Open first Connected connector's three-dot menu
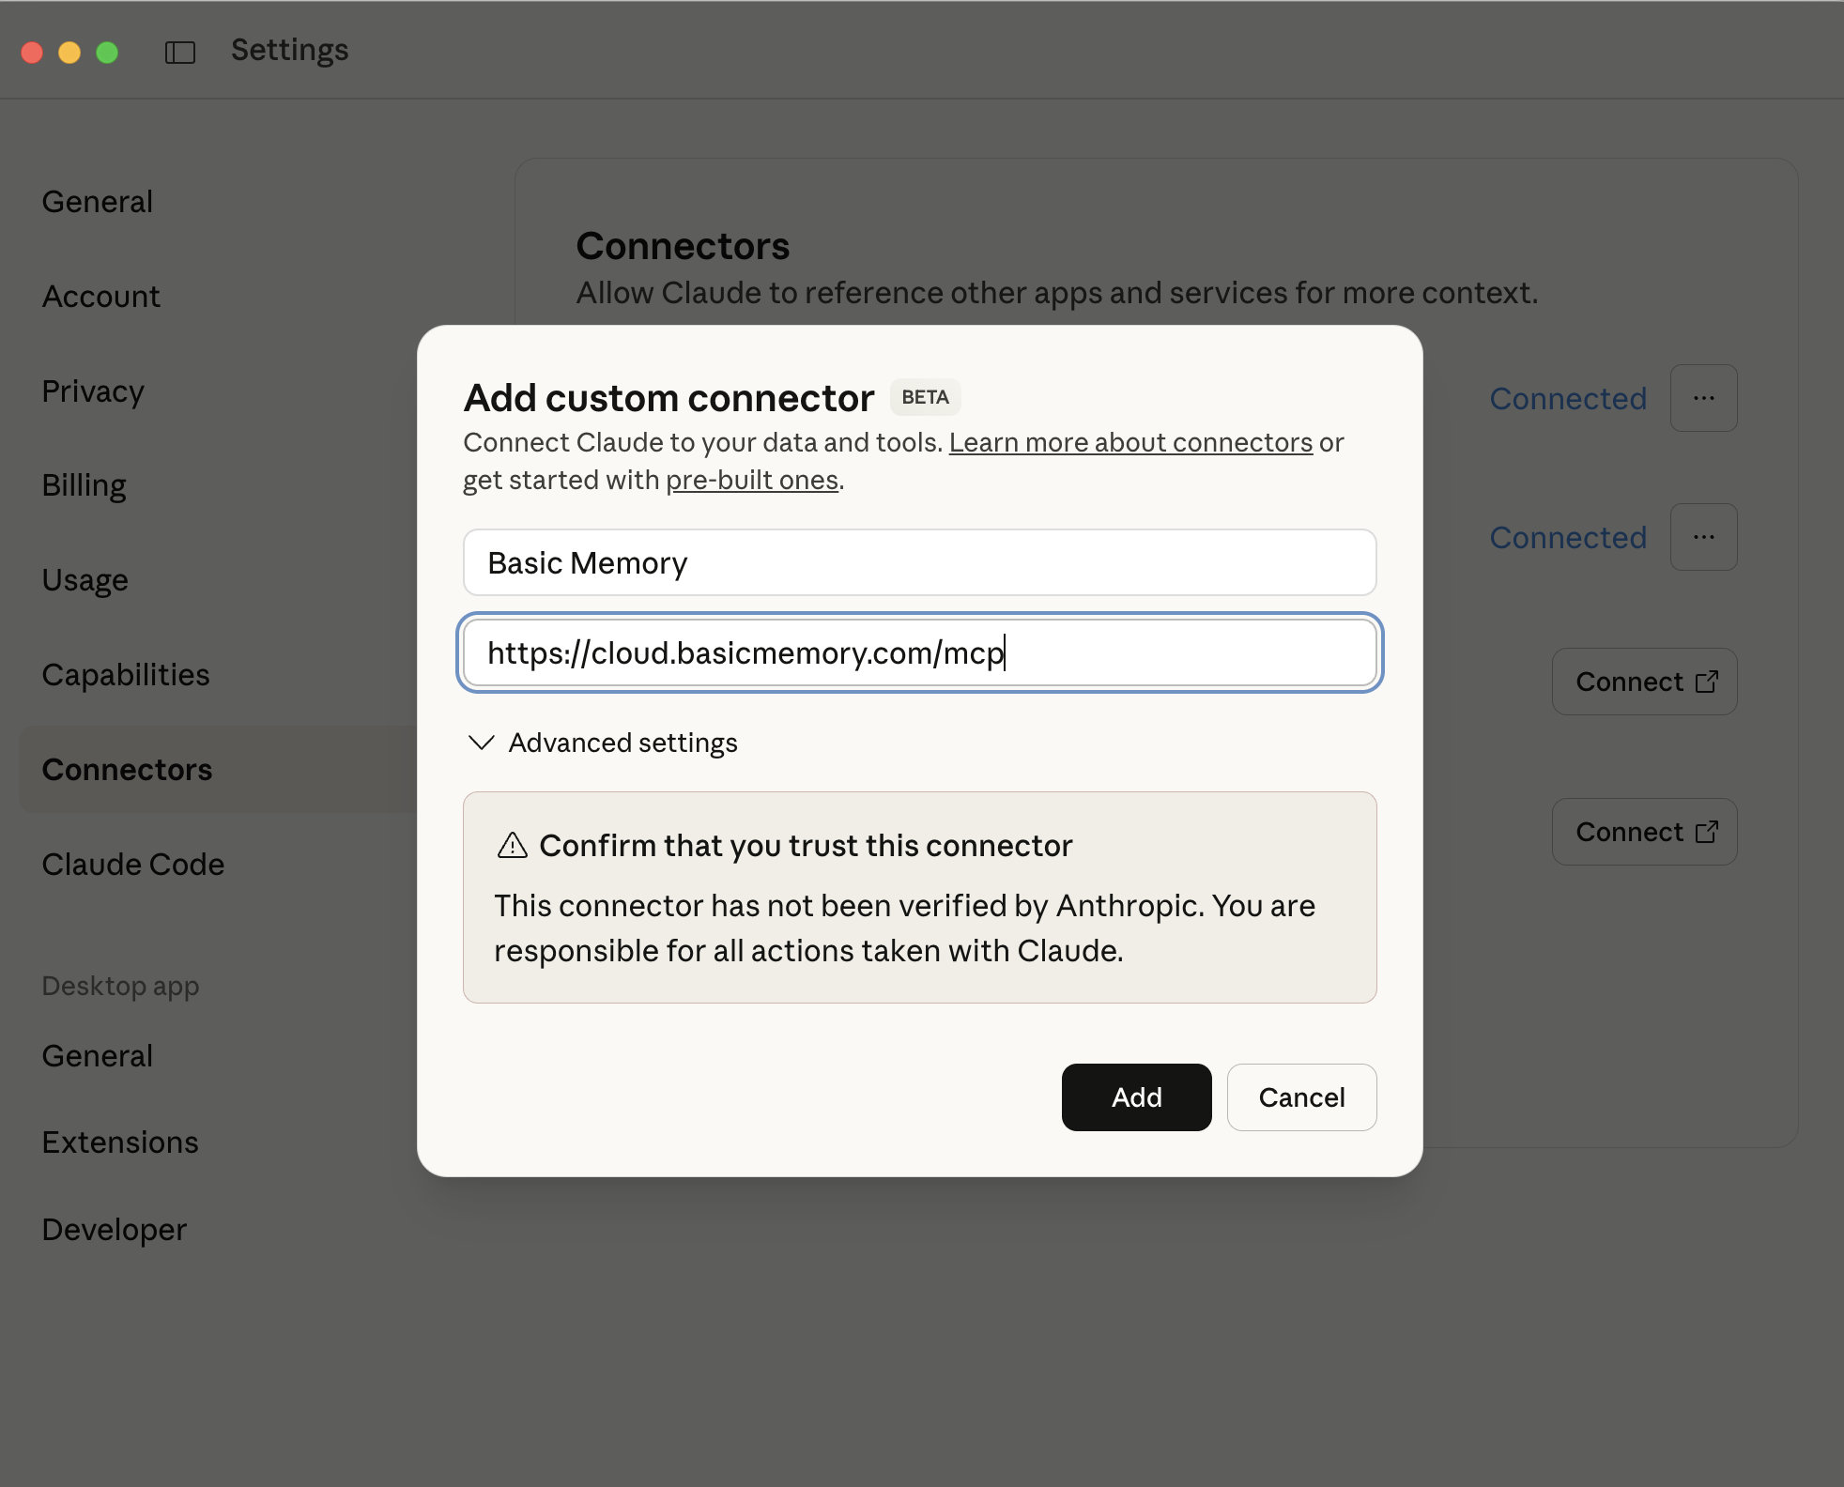Viewport: 1844px width, 1487px height. pos(1703,398)
